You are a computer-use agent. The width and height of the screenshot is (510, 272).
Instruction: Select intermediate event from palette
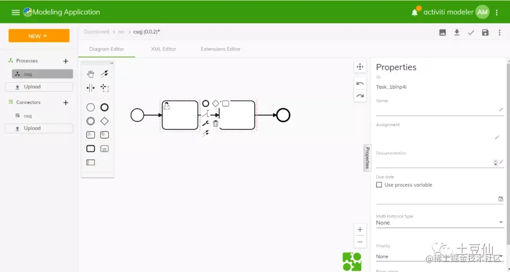(x=90, y=121)
